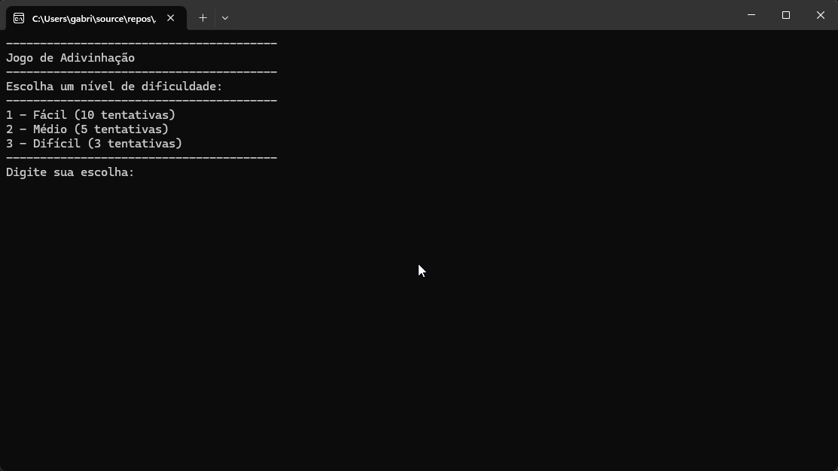Viewport: 838px width, 471px height.
Task: Click the "1 - Fácil (10 tentativas)" line
Action: [x=91, y=115]
